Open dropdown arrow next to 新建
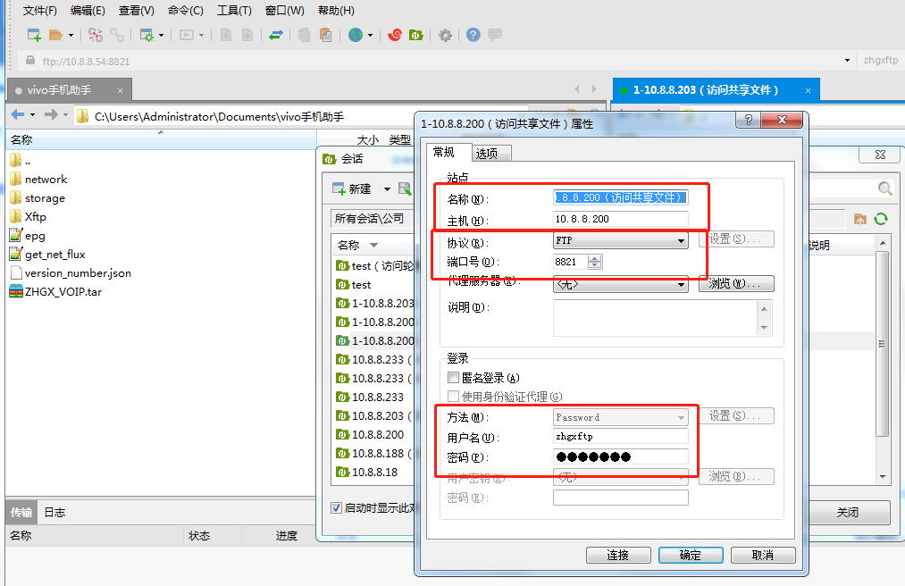The width and height of the screenshot is (905, 586). pos(387,189)
